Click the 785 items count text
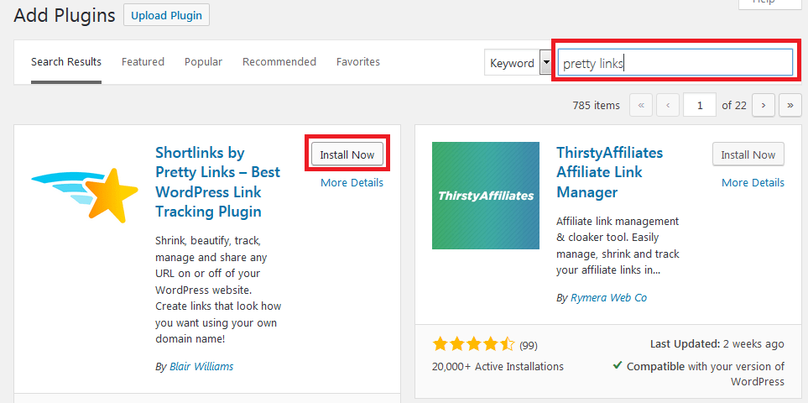The width and height of the screenshot is (808, 403). point(597,105)
